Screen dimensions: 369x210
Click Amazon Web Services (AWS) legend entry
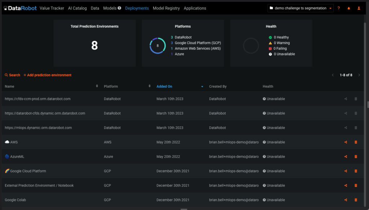[x=196, y=49]
